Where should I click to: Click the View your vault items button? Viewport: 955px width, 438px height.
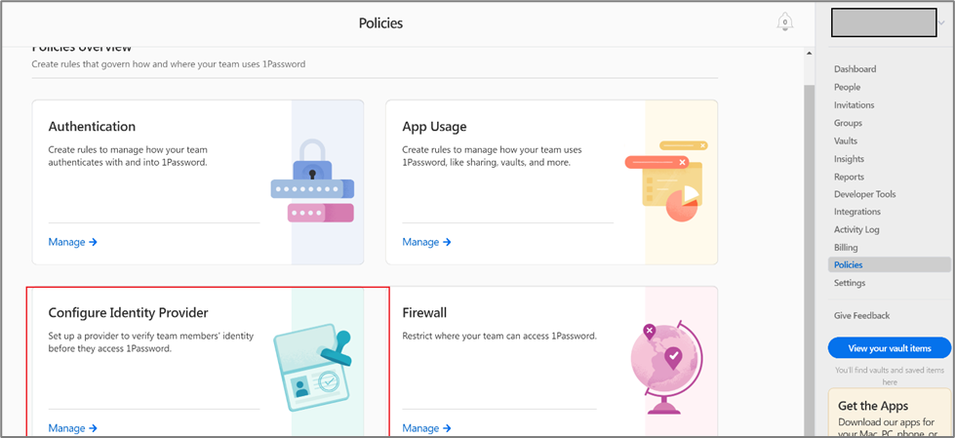(x=889, y=348)
